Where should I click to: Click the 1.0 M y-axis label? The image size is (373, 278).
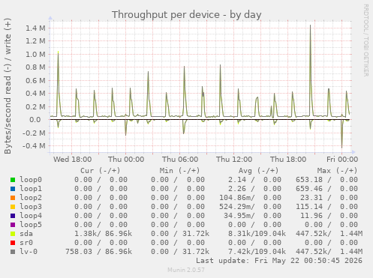click(35, 55)
